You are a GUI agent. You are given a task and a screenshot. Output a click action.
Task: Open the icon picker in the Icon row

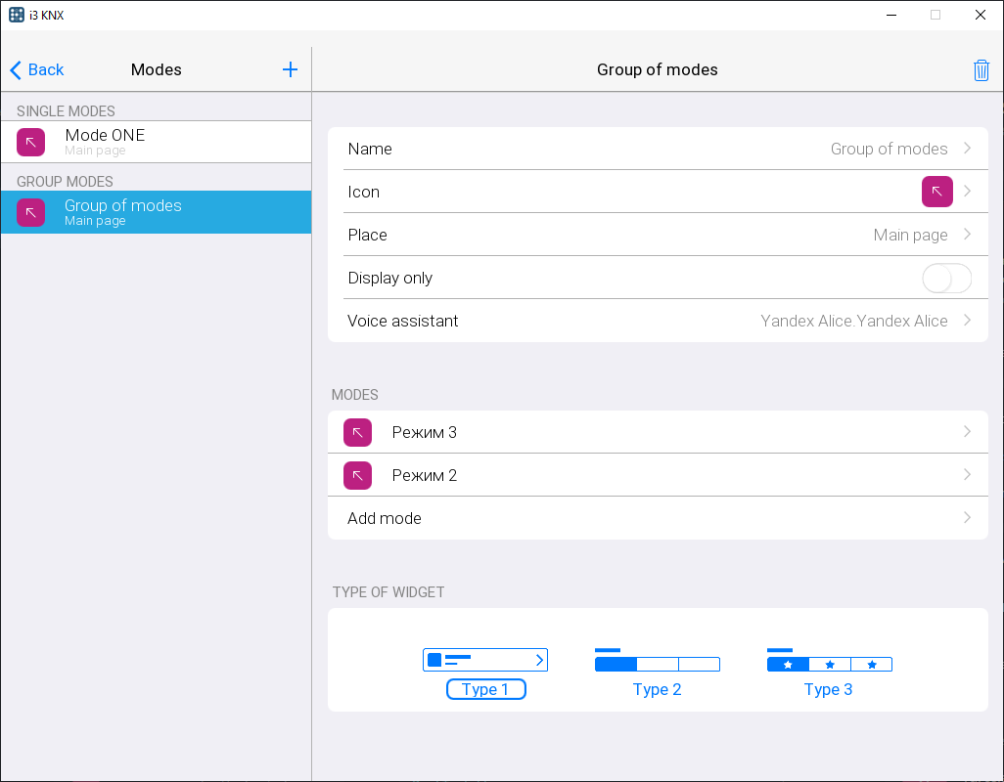pos(936,192)
